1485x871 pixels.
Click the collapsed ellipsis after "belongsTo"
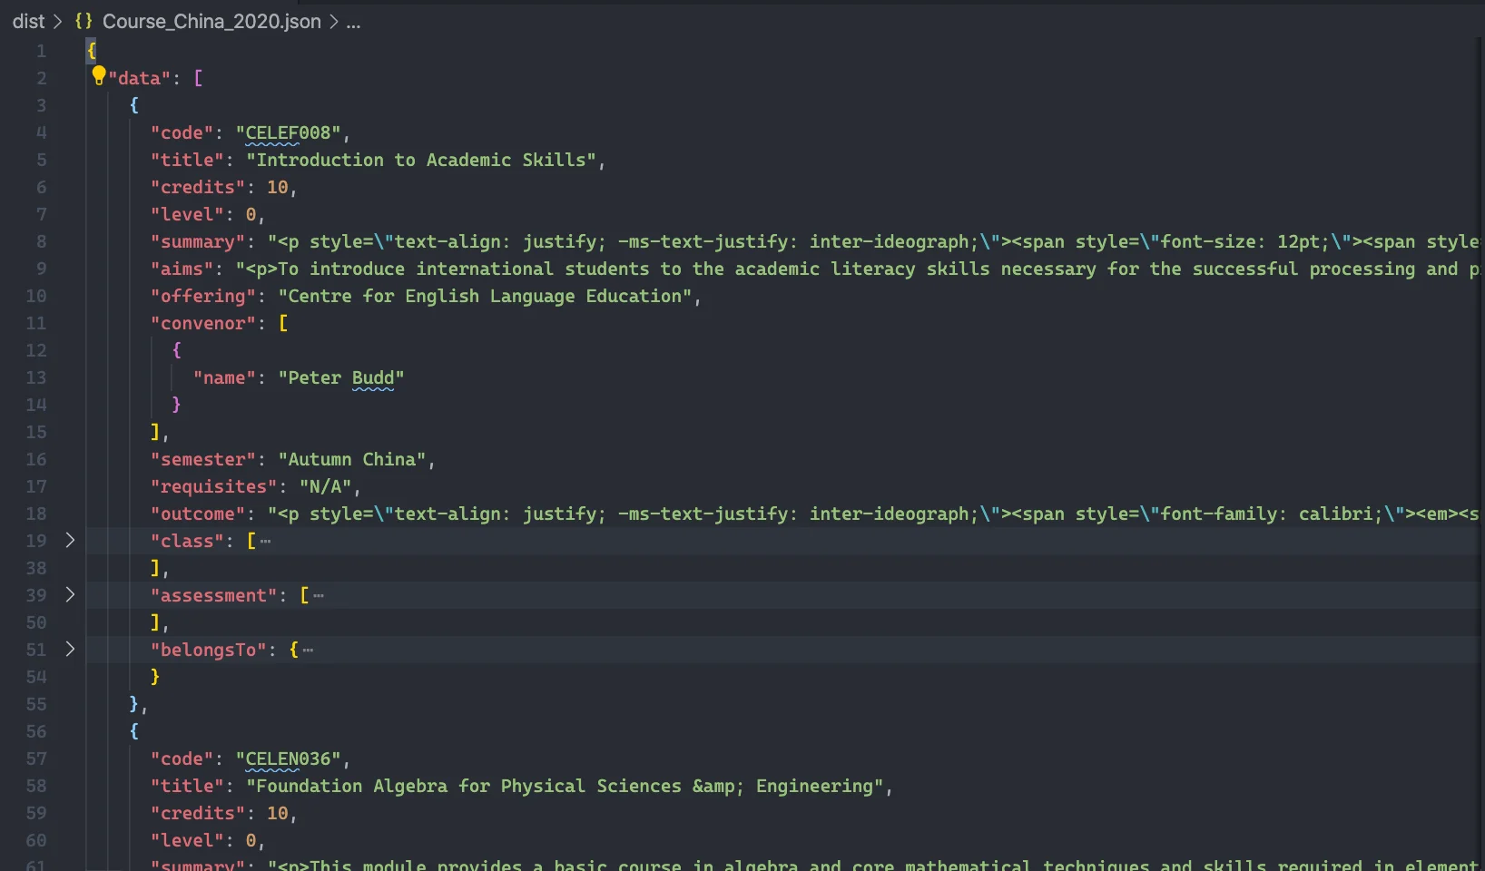[308, 651]
